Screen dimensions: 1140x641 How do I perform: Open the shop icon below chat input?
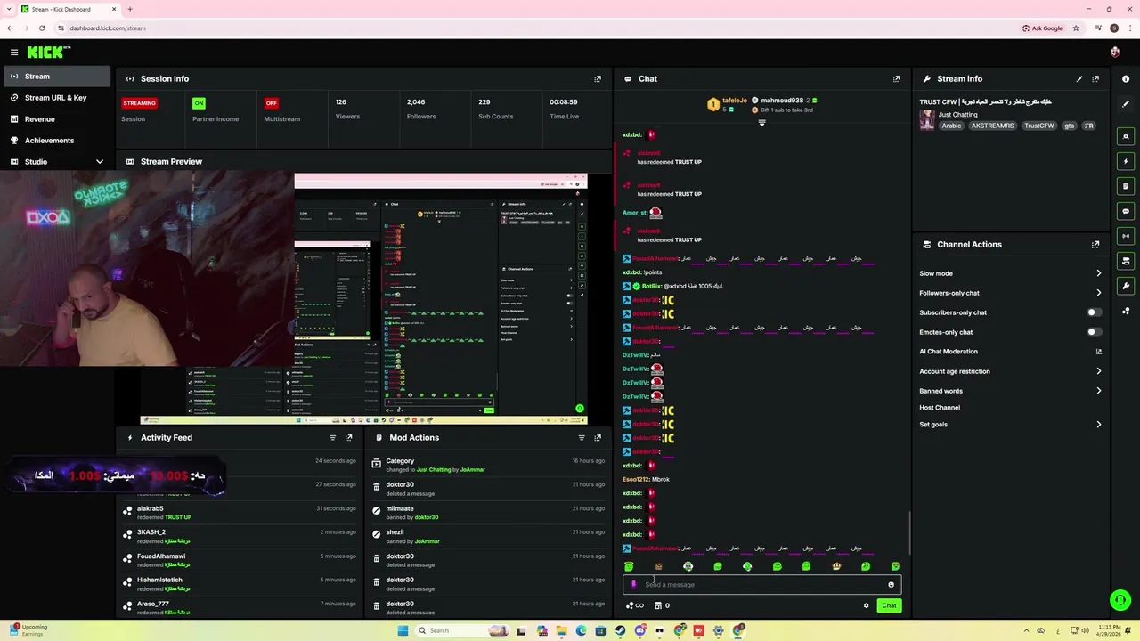[x=658, y=605]
